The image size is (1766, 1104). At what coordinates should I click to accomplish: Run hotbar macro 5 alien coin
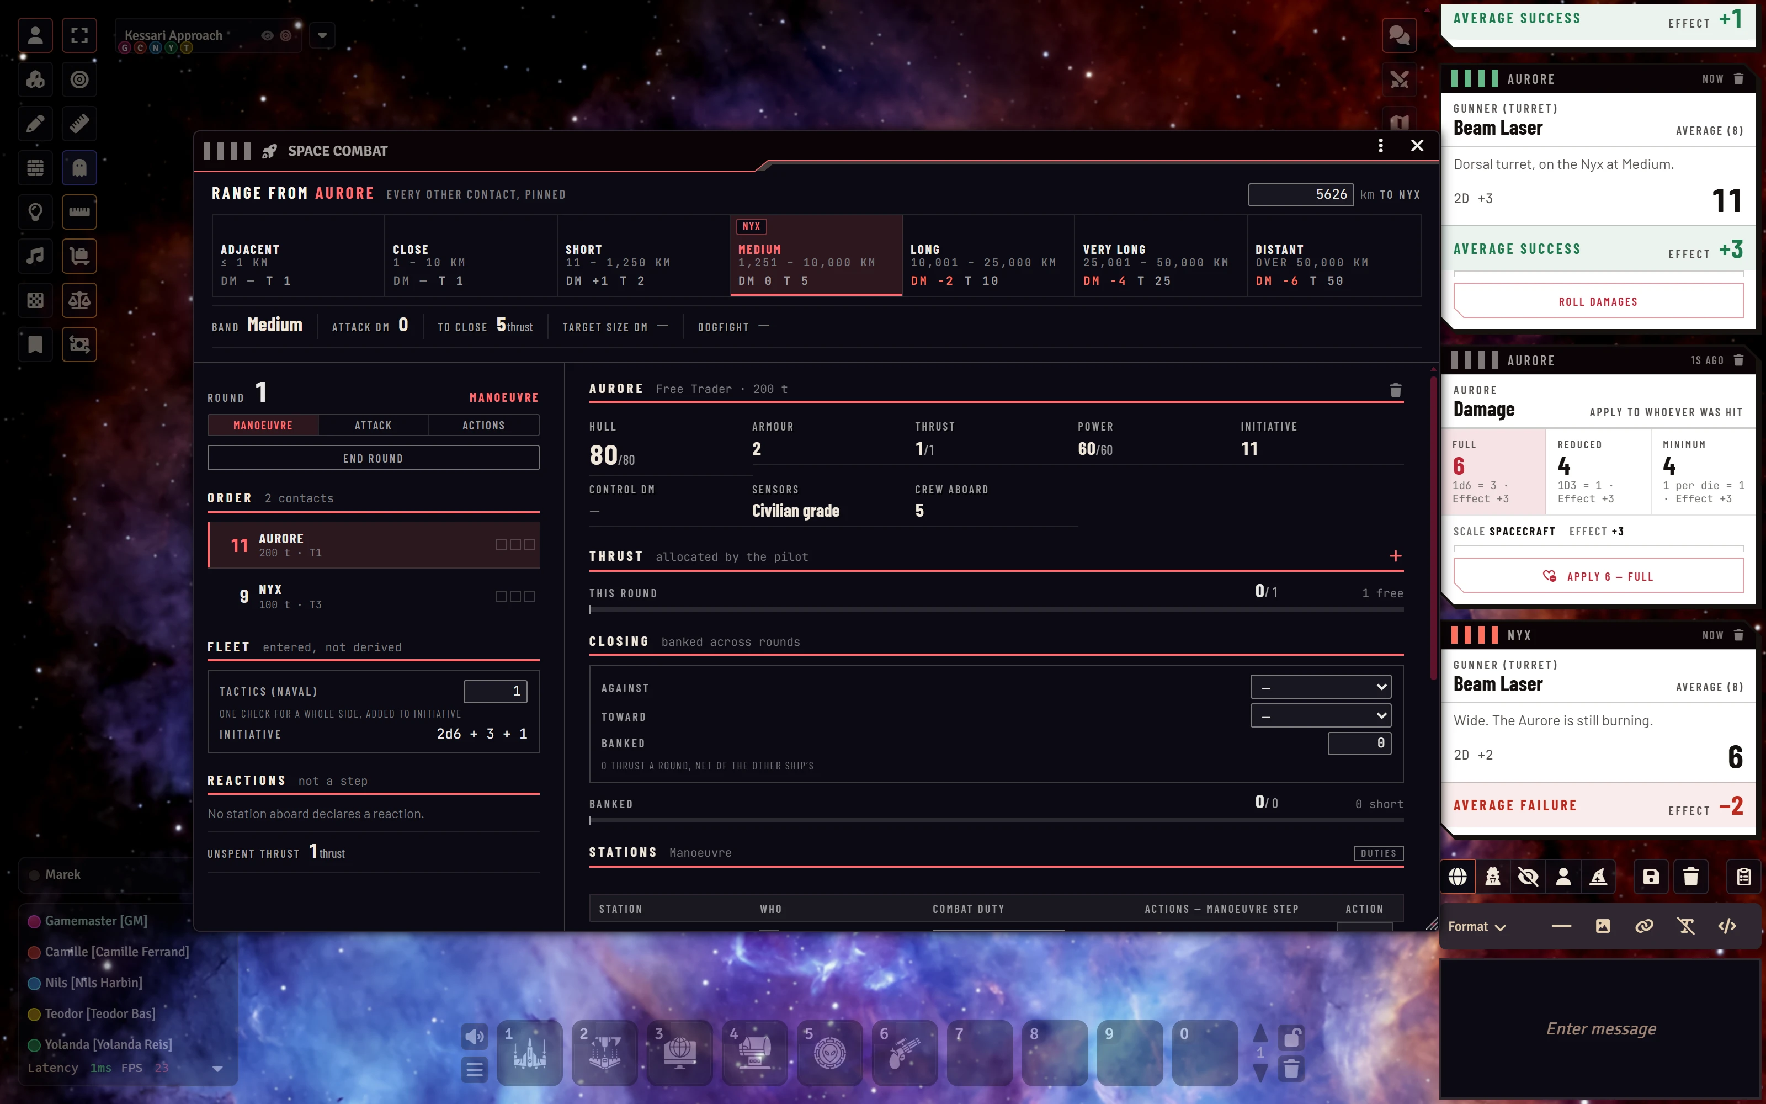pos(829,1053)
